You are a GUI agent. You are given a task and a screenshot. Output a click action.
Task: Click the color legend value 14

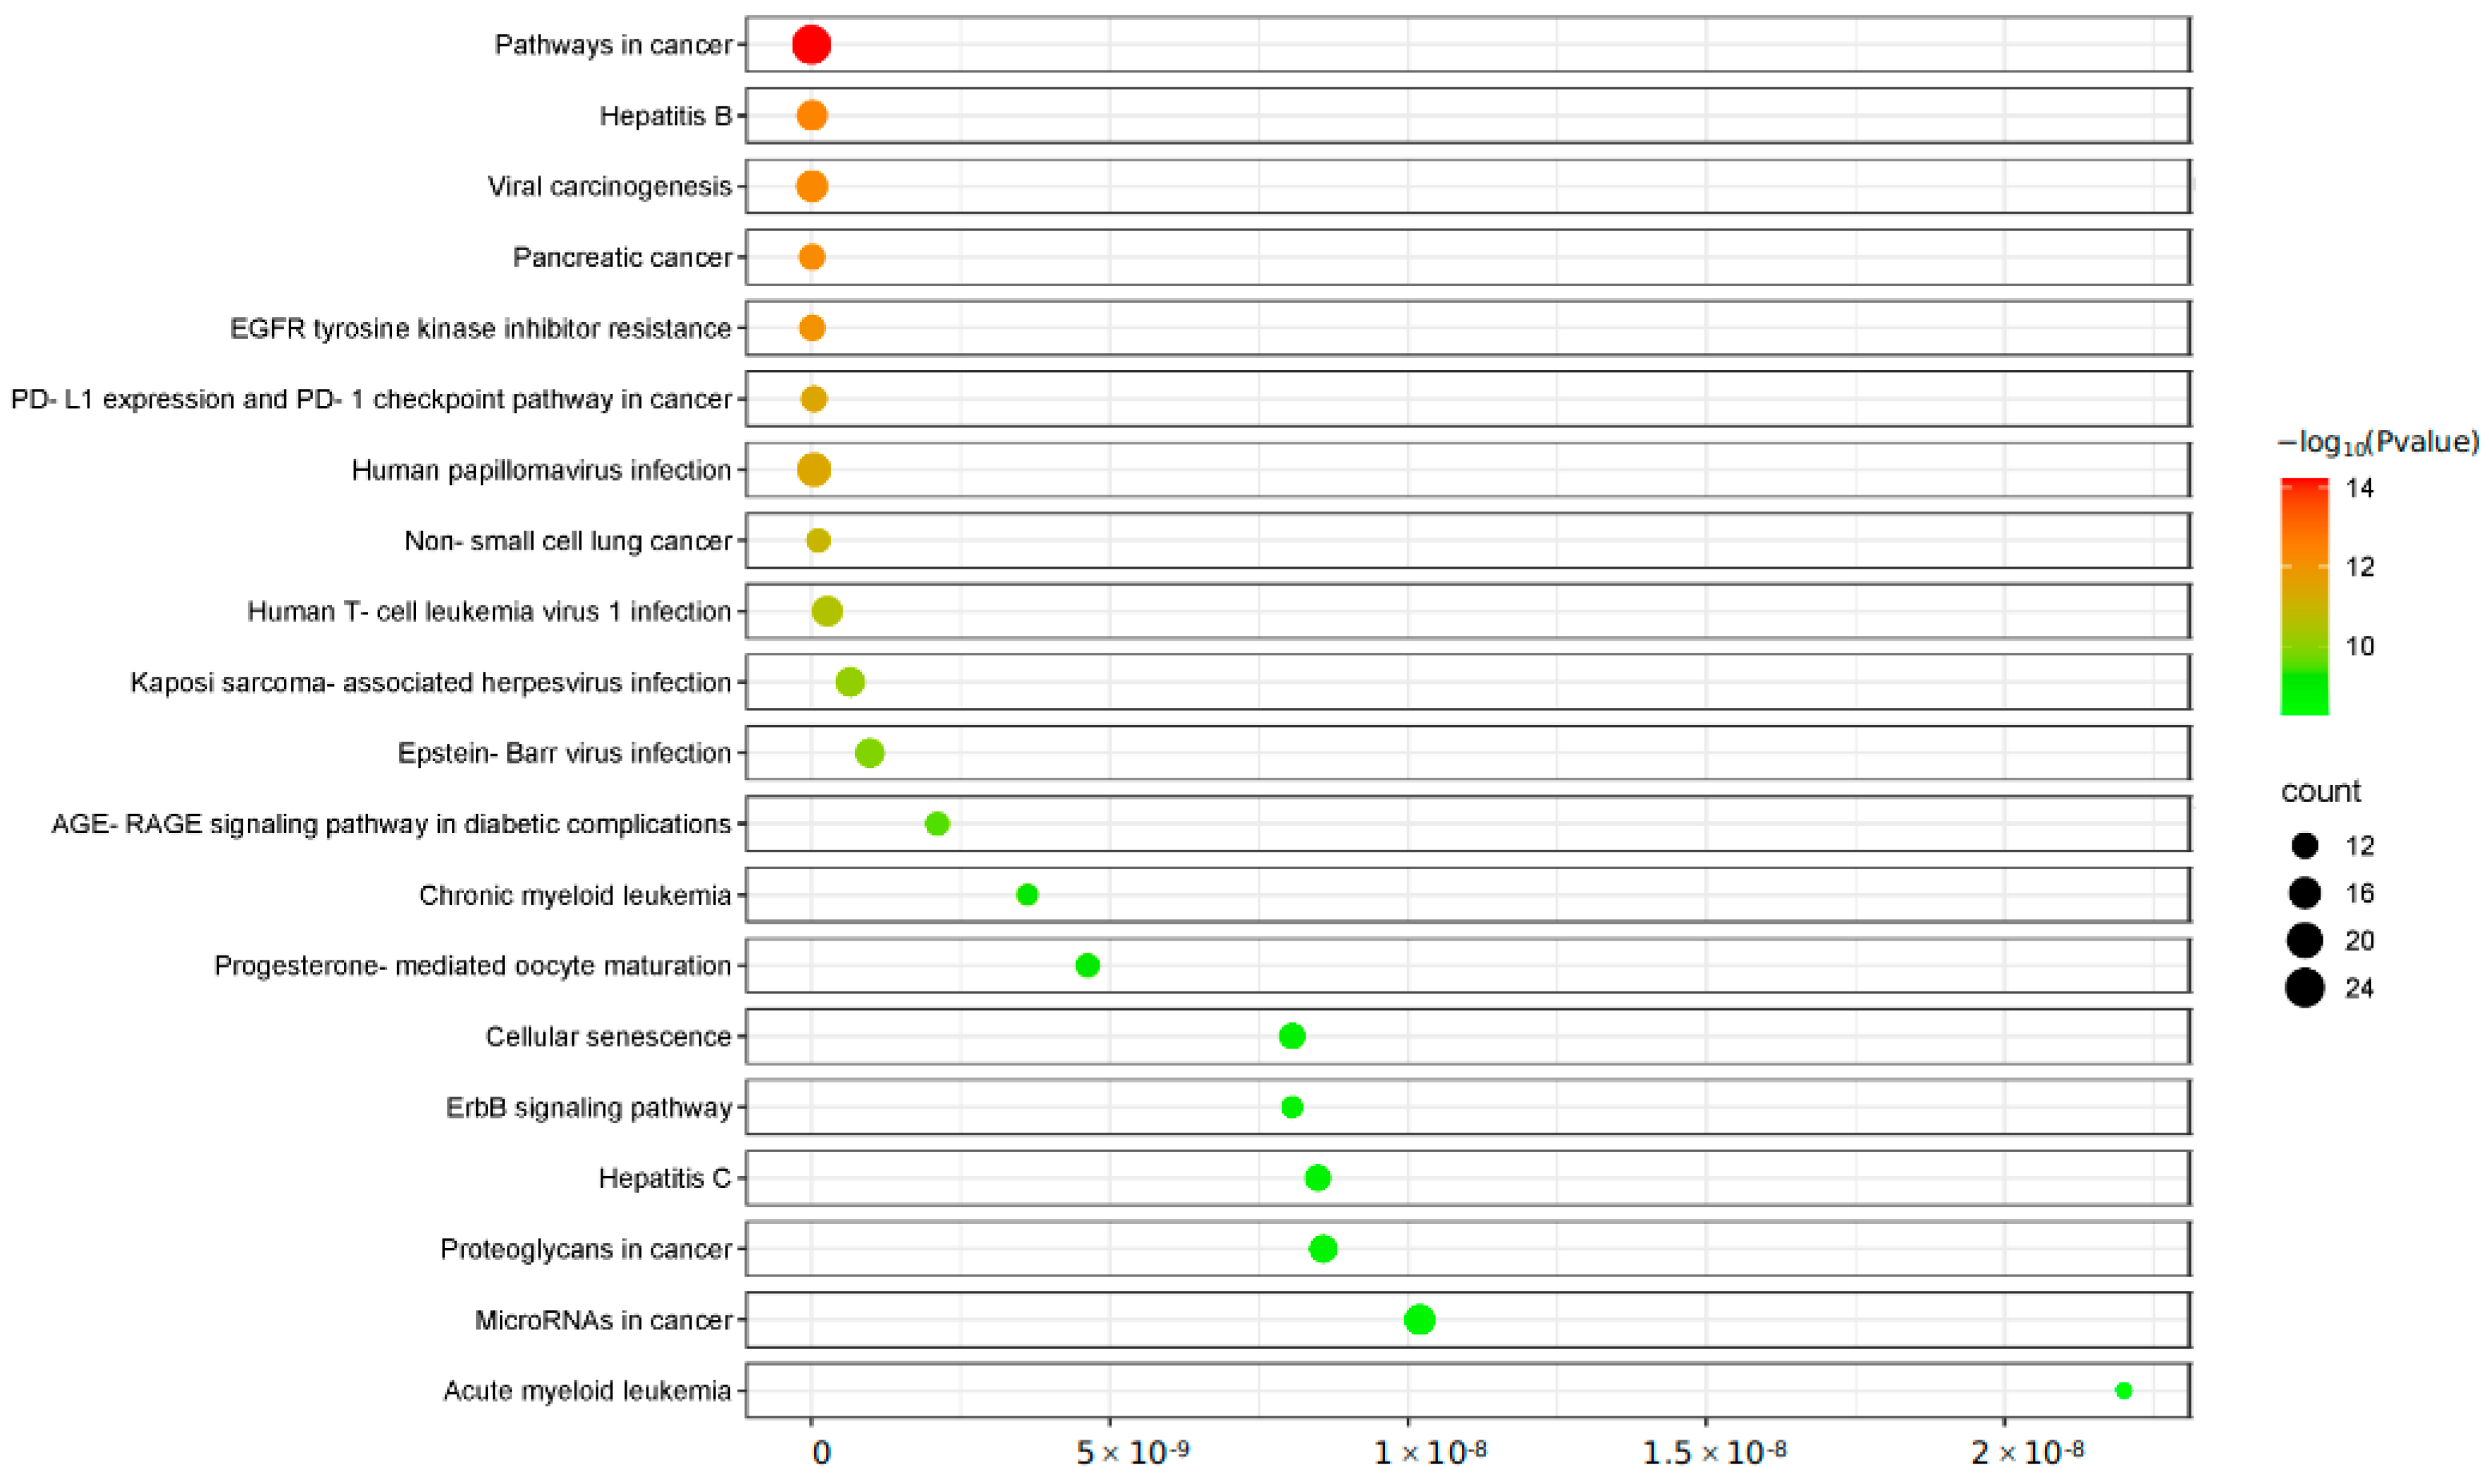pyautogui.click(x=2360, y=488)
